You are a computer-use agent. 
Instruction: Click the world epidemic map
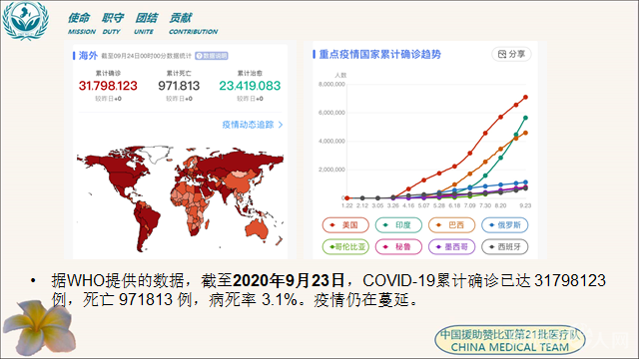coord(180,198)
